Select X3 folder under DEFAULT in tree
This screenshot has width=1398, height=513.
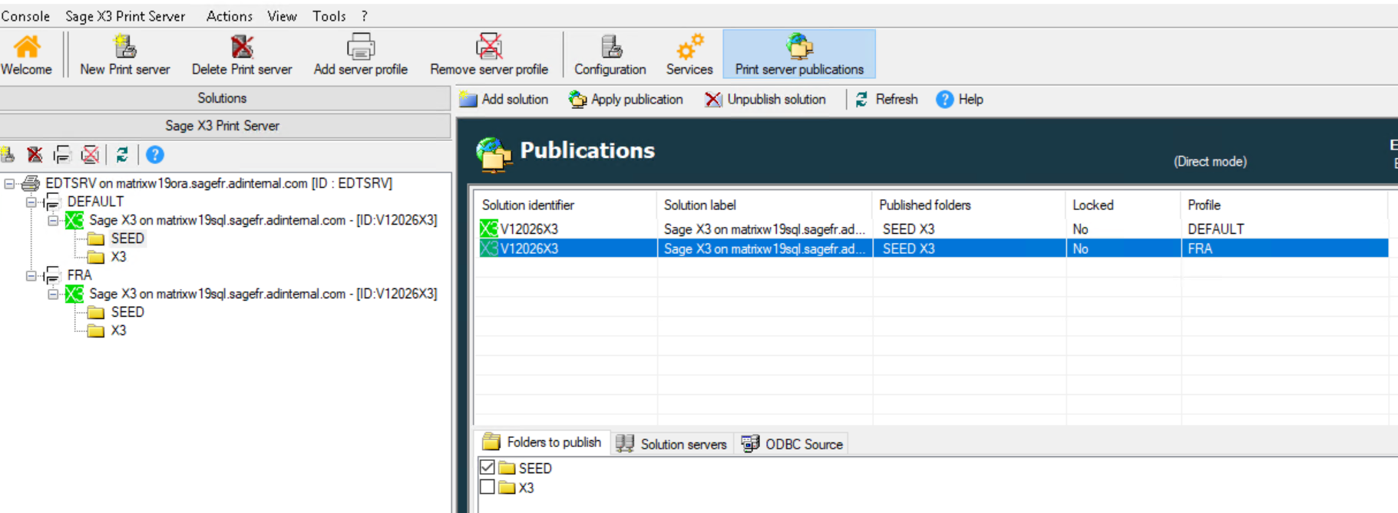pos(118,257)
